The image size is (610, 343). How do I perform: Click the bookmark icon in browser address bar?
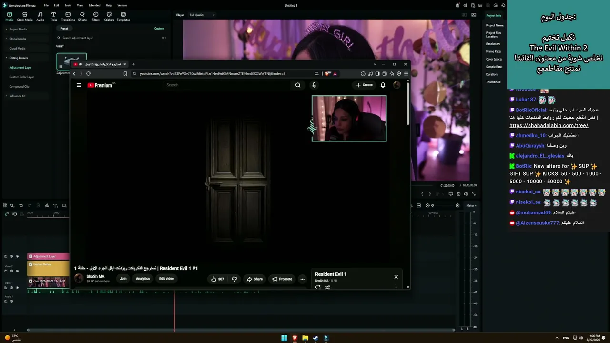[x=125, y=73]
